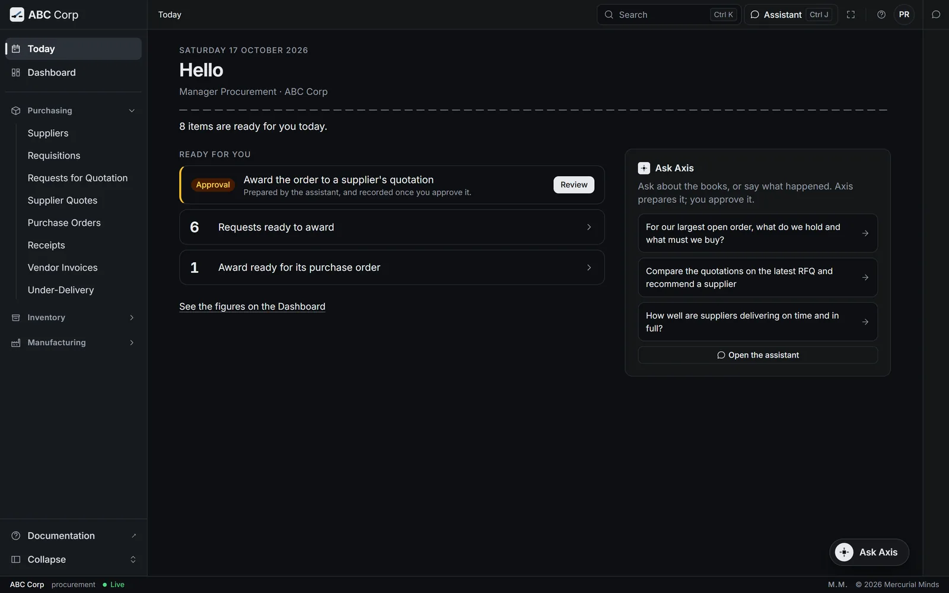Toggle fullscreen with the expand icon
Viewport: 949px width, 593px height.
pos(851,15)
